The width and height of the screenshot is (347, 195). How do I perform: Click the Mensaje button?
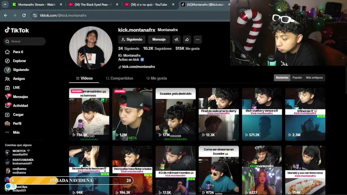pyautogui.click(x=159, y=40)
